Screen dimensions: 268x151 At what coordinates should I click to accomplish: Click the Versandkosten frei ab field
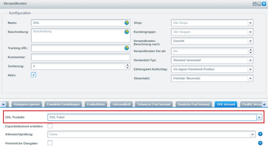209,51
